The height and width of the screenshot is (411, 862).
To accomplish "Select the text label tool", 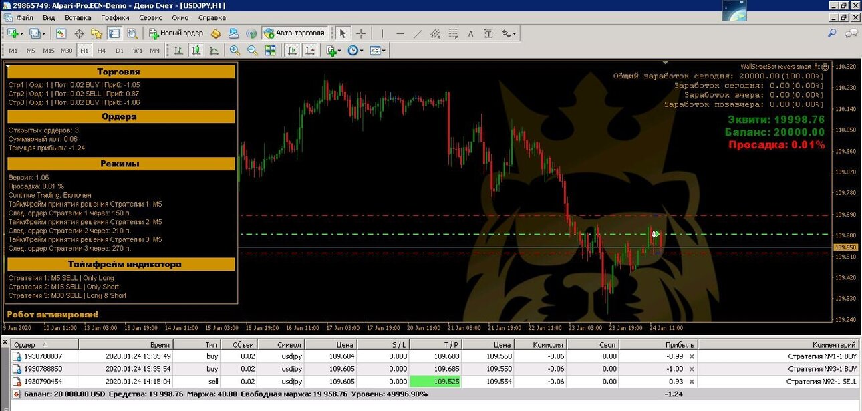I will (x=488, y=33).
